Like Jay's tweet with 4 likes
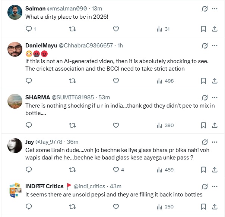 (116, 170)
